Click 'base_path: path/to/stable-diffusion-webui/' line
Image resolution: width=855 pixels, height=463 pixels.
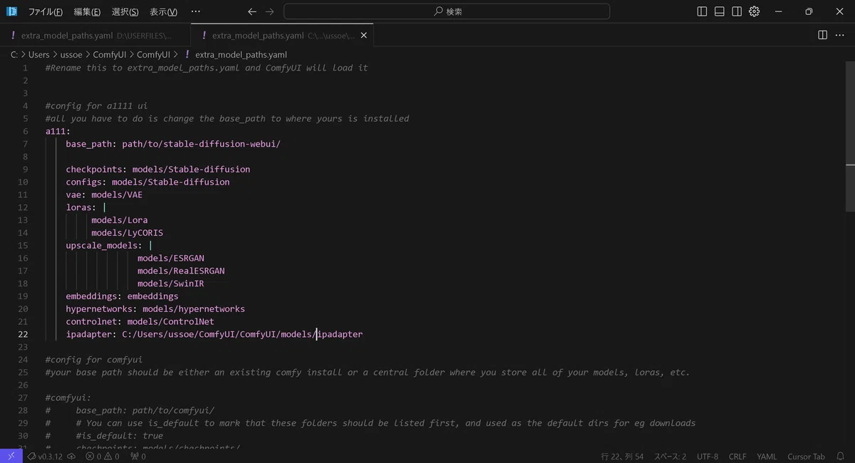point(173,144)
